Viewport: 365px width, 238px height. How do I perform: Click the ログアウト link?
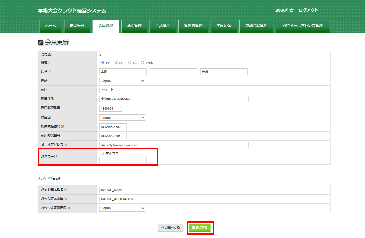308,10
